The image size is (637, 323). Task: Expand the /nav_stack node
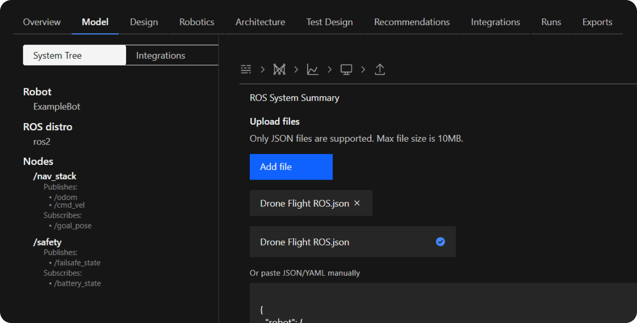coord(55,176)
